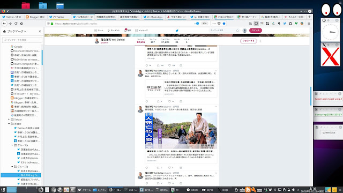Open the ダッシュボード - My Pro... bookmark
The width and height of the screenshot is (343, 193).
coord(25,94)
